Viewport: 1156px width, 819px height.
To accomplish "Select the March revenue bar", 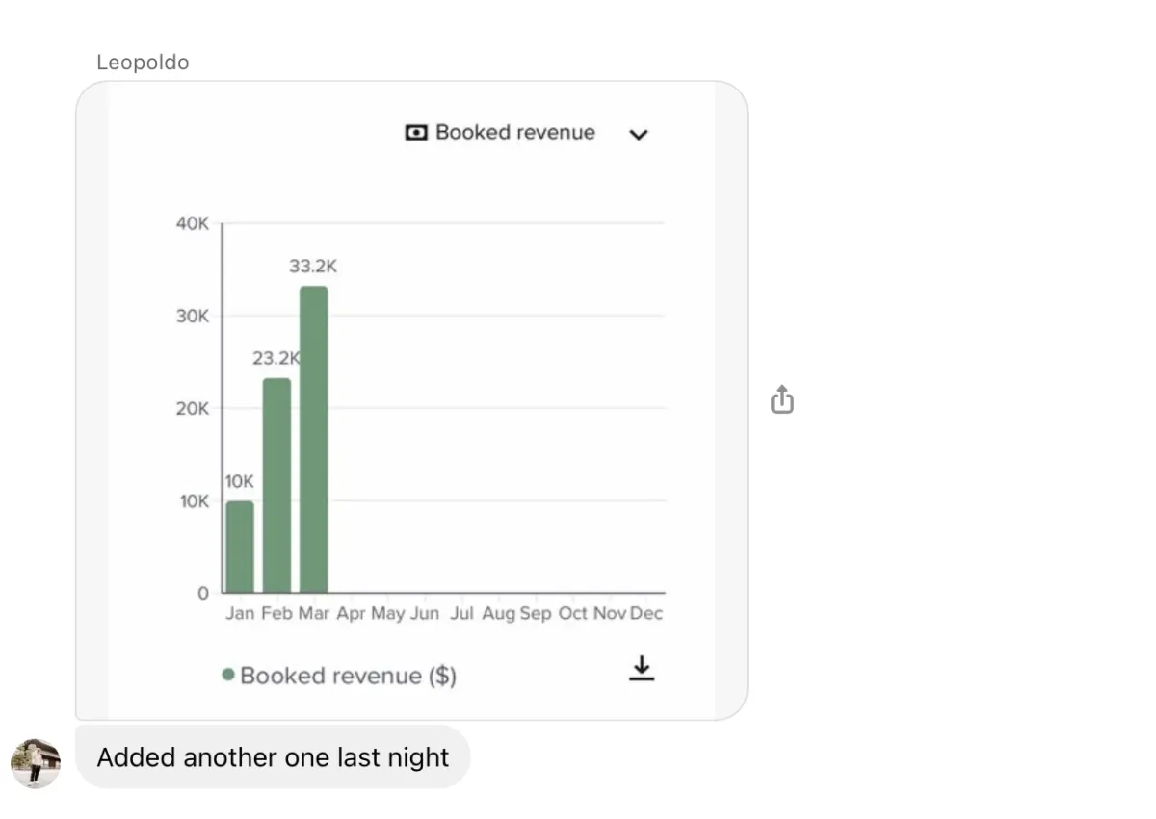I will (x=313, y=439).
